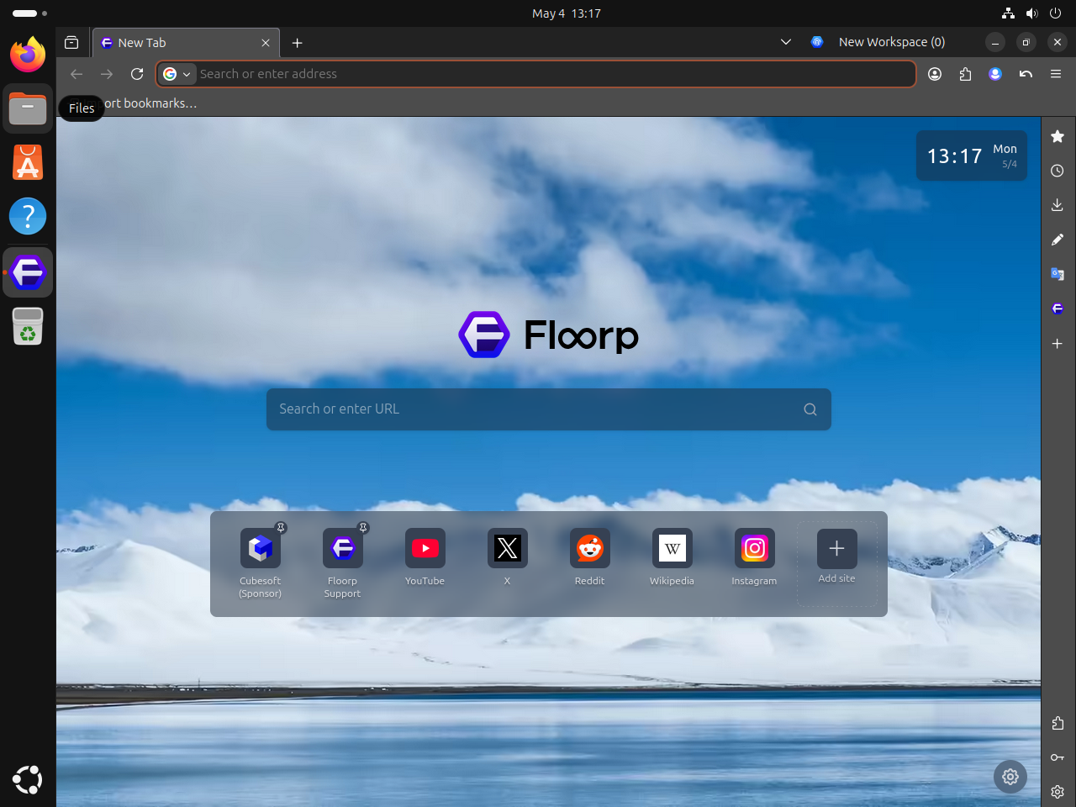1076x807 pixels.
Task: Open sidebar settings gear at bottom
Action: point(1058,792)
